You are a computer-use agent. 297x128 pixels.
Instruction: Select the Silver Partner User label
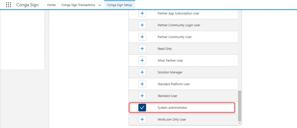tap(170, 61)
